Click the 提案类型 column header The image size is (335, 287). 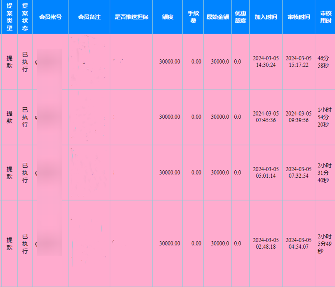[x=10, y=17]
